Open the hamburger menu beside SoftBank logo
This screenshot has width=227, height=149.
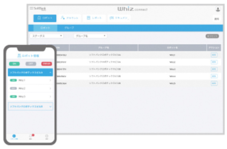[x=31, y=8]
